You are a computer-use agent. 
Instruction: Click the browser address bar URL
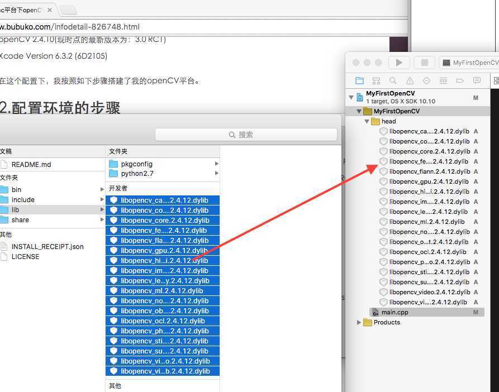tap(69, 27)
